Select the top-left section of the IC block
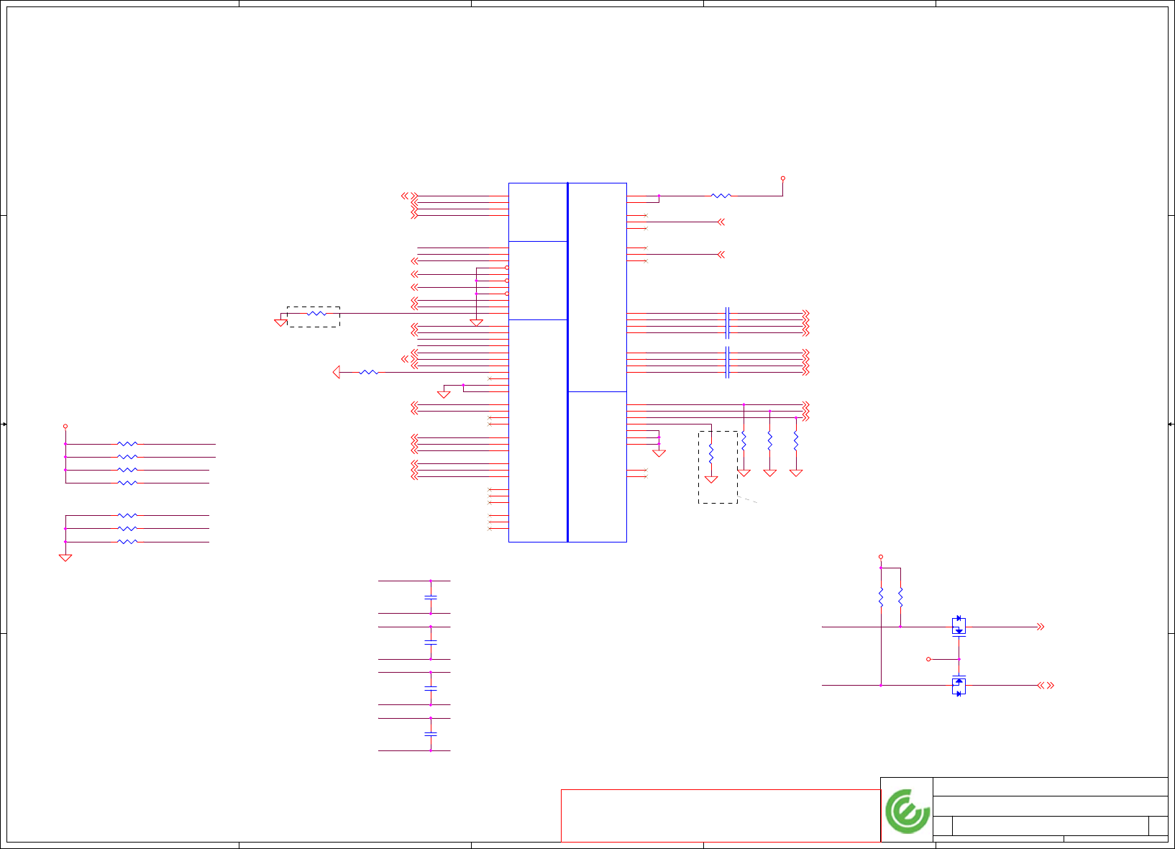The image size is (1175, 849). point(538,212)
